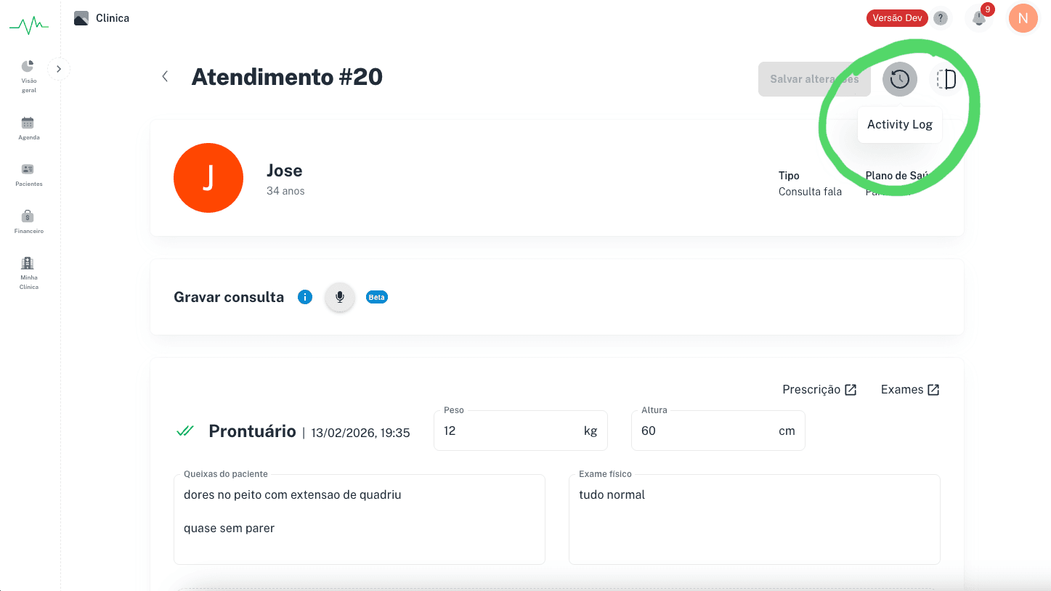Open the Prescrição link

tap(819, 390)
